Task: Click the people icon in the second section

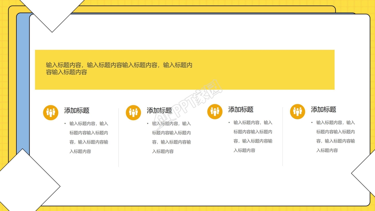Action: coord(133,112)
